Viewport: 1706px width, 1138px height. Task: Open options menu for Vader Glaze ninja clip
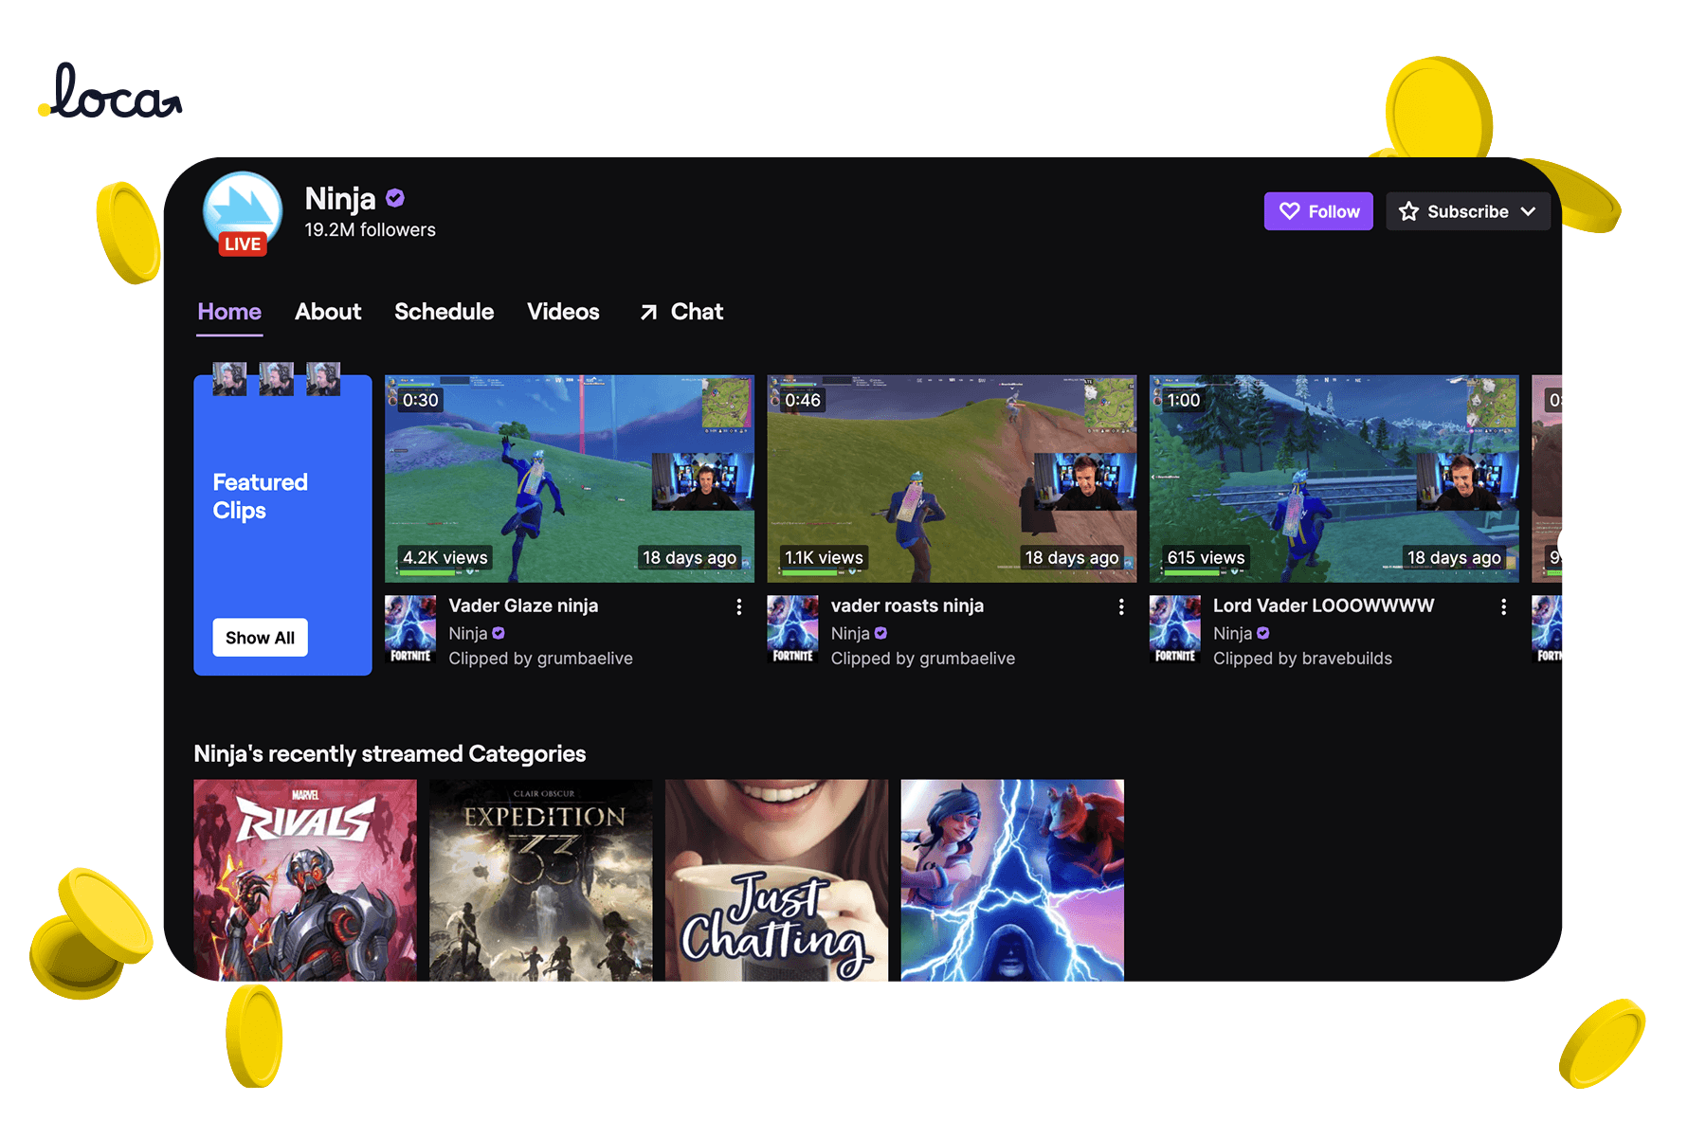pos(739,606)
